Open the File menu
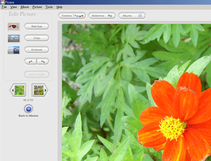Image resolution: width=211 pixels, height=161 pixels. coord(4,7)
